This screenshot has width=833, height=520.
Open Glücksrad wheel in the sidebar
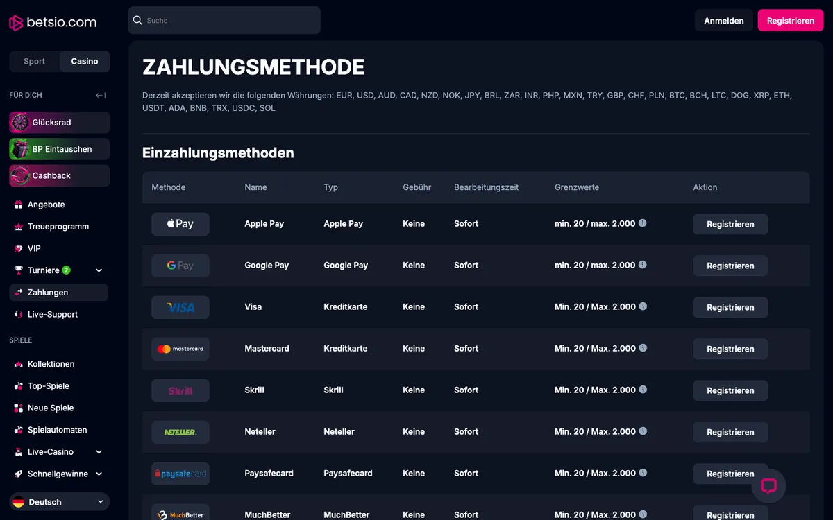(60, 122)
